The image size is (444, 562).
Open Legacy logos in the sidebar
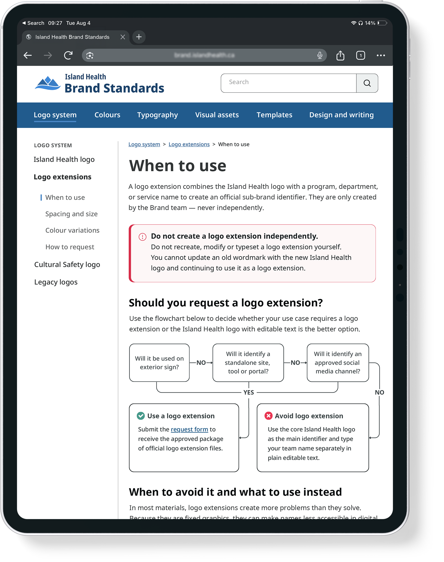[x=56, y=282]
